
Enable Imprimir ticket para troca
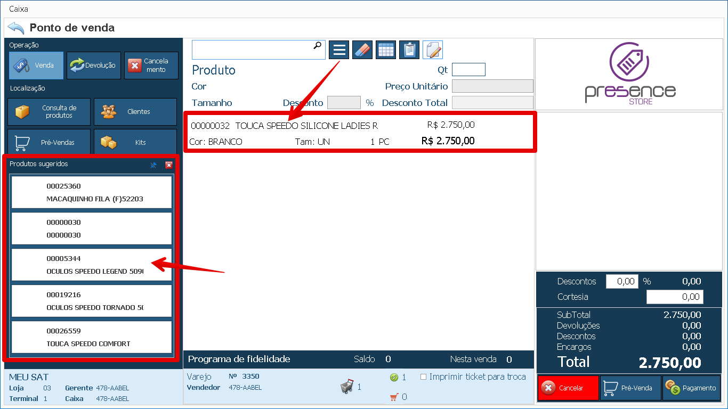pos(424,377)
